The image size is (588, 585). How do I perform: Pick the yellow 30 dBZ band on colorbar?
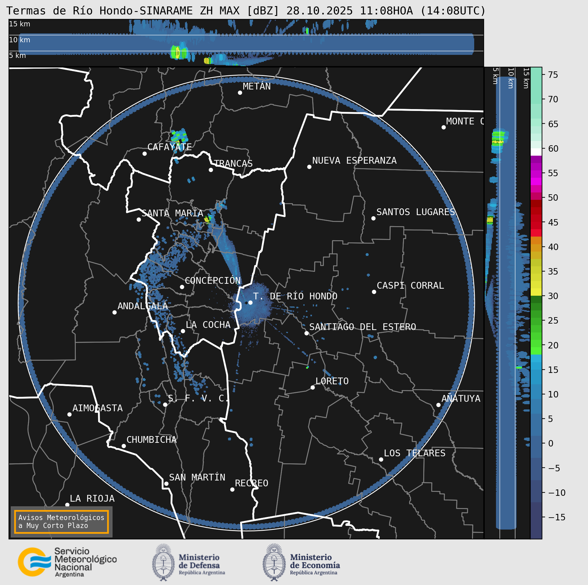(x=536, y=292)
